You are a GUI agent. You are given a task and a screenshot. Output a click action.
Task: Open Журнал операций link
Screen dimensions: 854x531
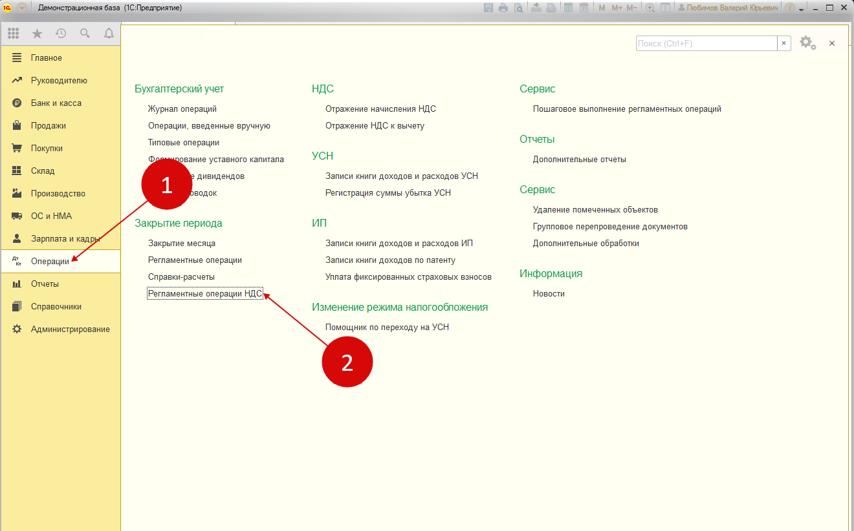(x=182, y=109)
